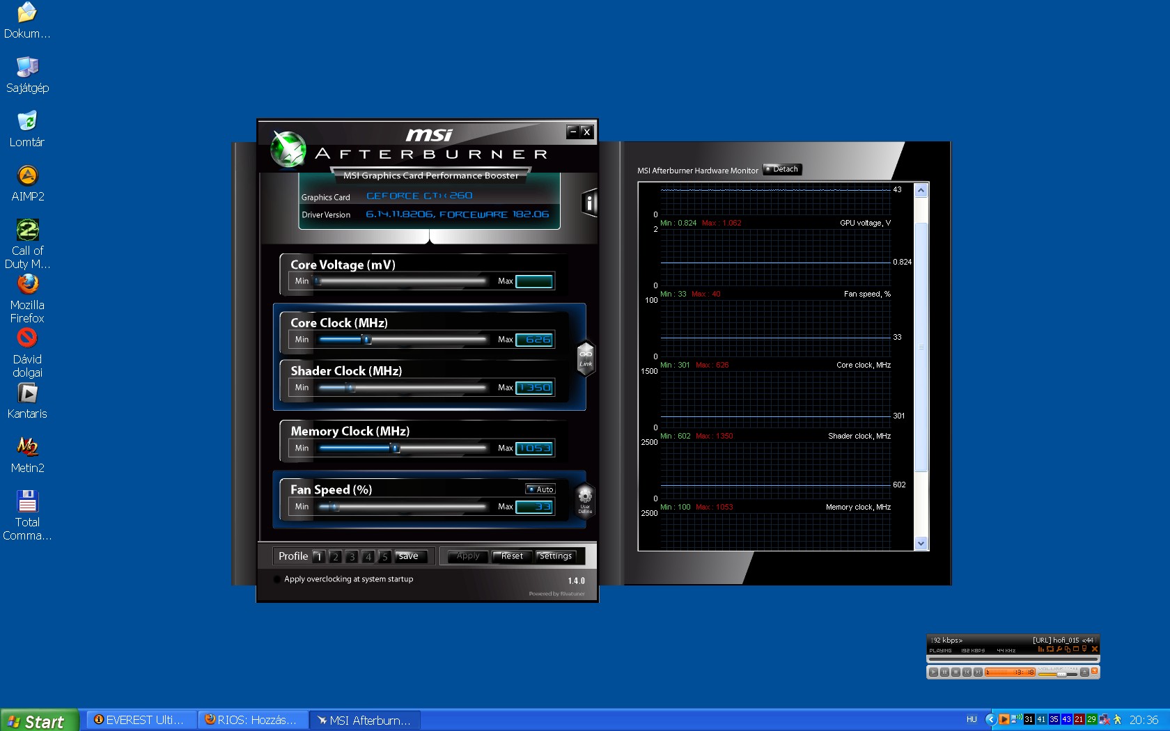
Task: Launch Mozilla Firefox from desktop
Action: [27, 299]
